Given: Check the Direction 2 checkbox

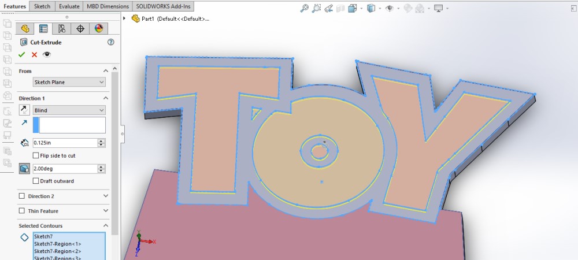Looking at the screenshot, I should coord(22,196).
